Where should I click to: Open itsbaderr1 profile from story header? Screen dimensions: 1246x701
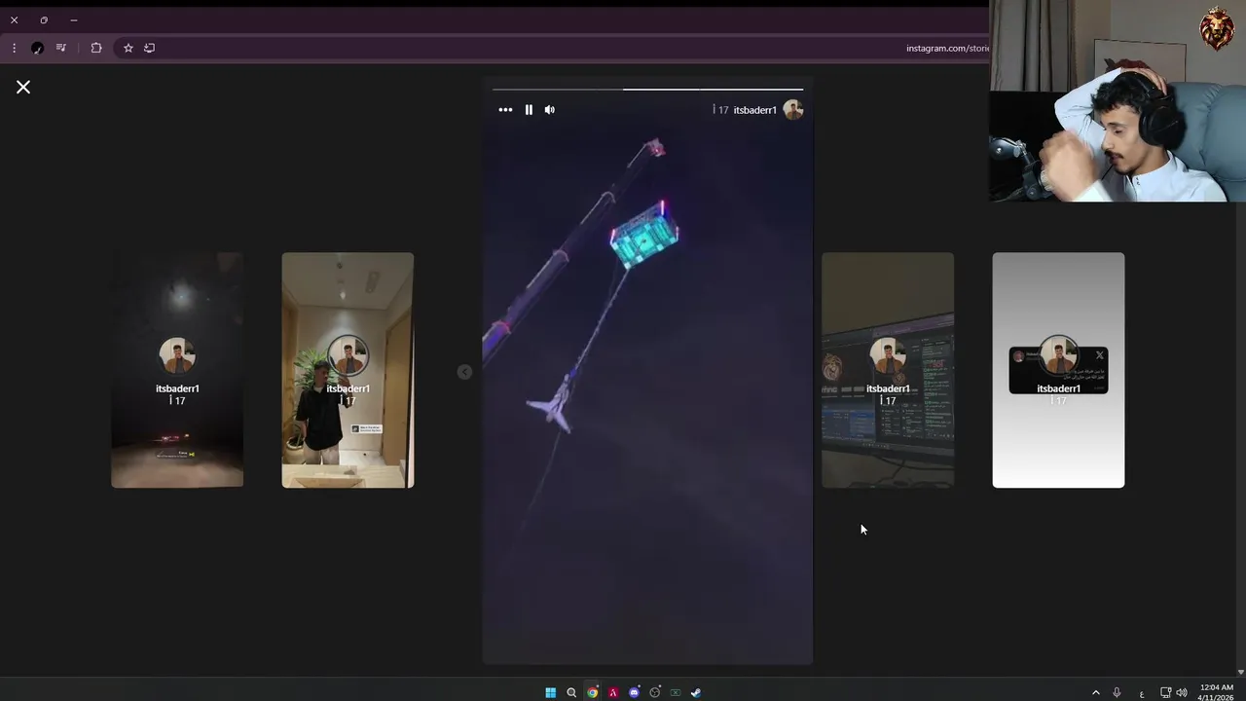754,110
